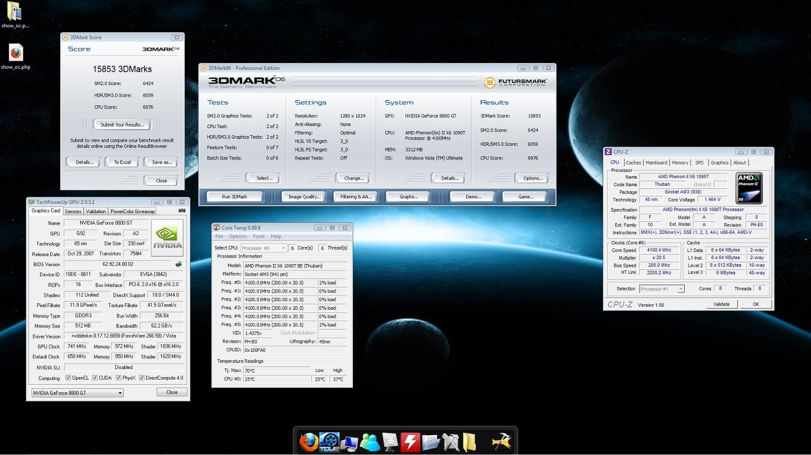811x455 pixels.
Task: Open the yellow folder dock icon
Action: [469, 442]
